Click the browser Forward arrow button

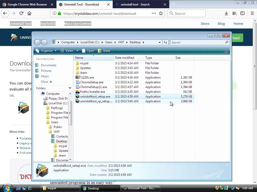[x=13, y=13]
